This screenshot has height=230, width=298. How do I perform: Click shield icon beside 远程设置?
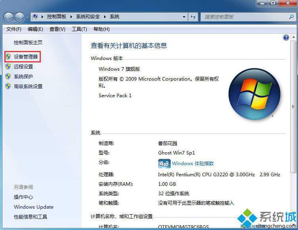pyautogui.click(x=8, y=66)
